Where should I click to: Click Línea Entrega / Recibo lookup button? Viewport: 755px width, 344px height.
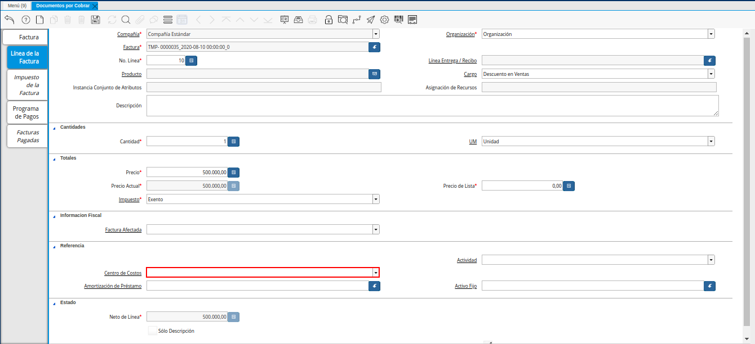tap(710, 60)
